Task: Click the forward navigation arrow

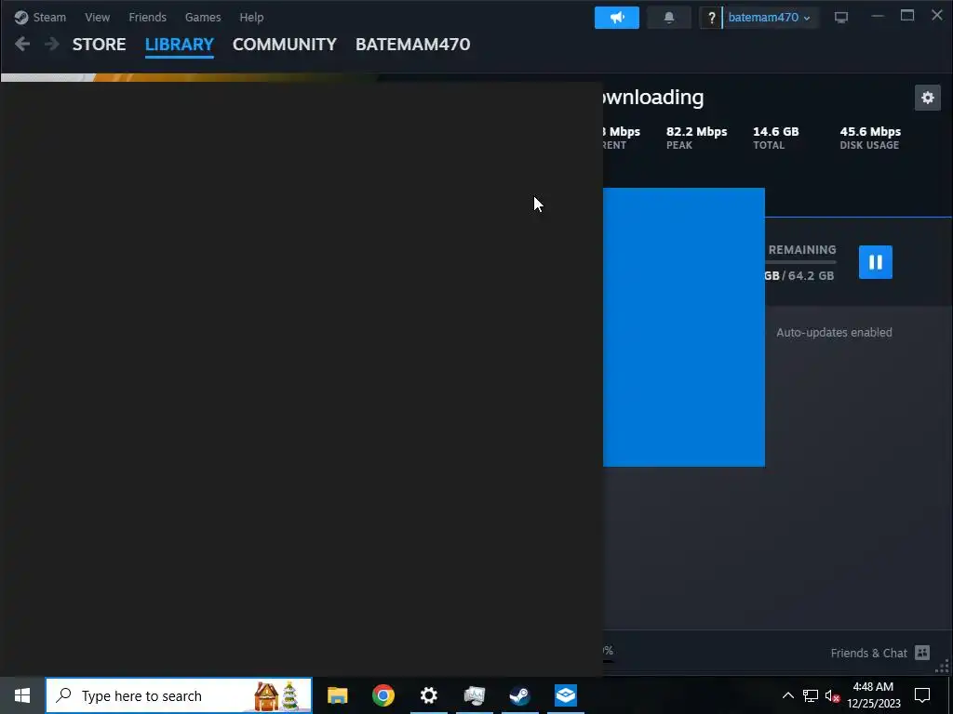Action: click(x=52, y=44)
